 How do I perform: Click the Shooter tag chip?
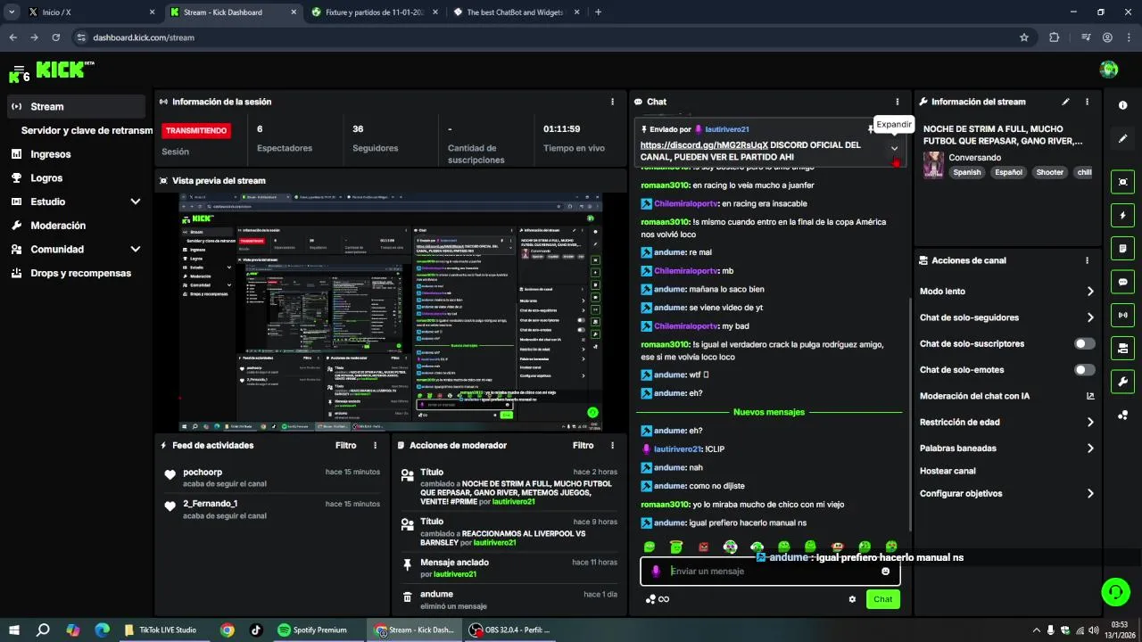[x=1049, y=173]
